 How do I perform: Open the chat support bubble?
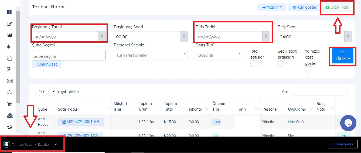[x=348, y=123]
